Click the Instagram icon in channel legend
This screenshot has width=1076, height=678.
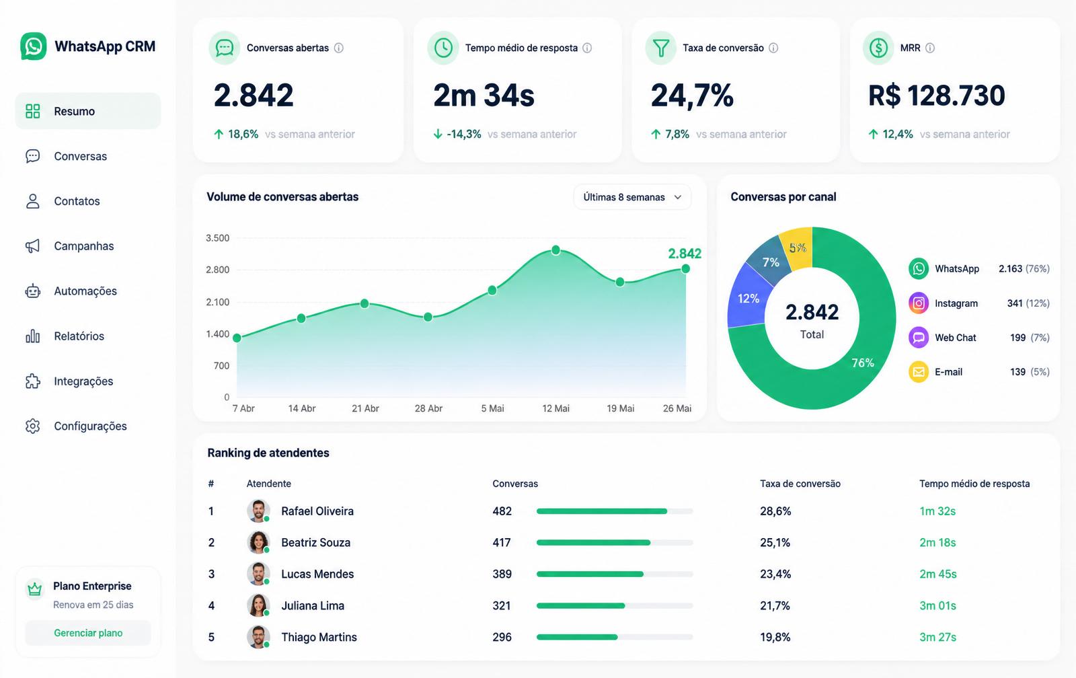coord(919,303)
